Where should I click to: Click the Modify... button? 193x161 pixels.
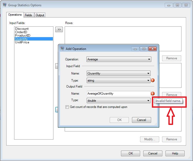pyautogui.click(x=150, y=139)
